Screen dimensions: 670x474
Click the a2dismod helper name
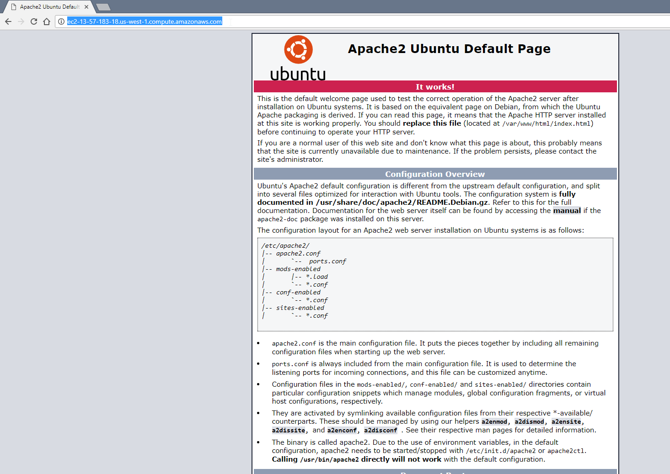529,422
